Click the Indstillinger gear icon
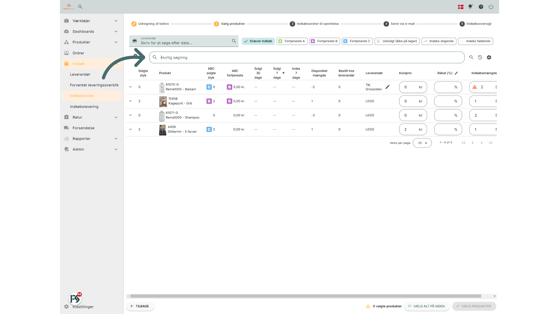 coord(66,307)
